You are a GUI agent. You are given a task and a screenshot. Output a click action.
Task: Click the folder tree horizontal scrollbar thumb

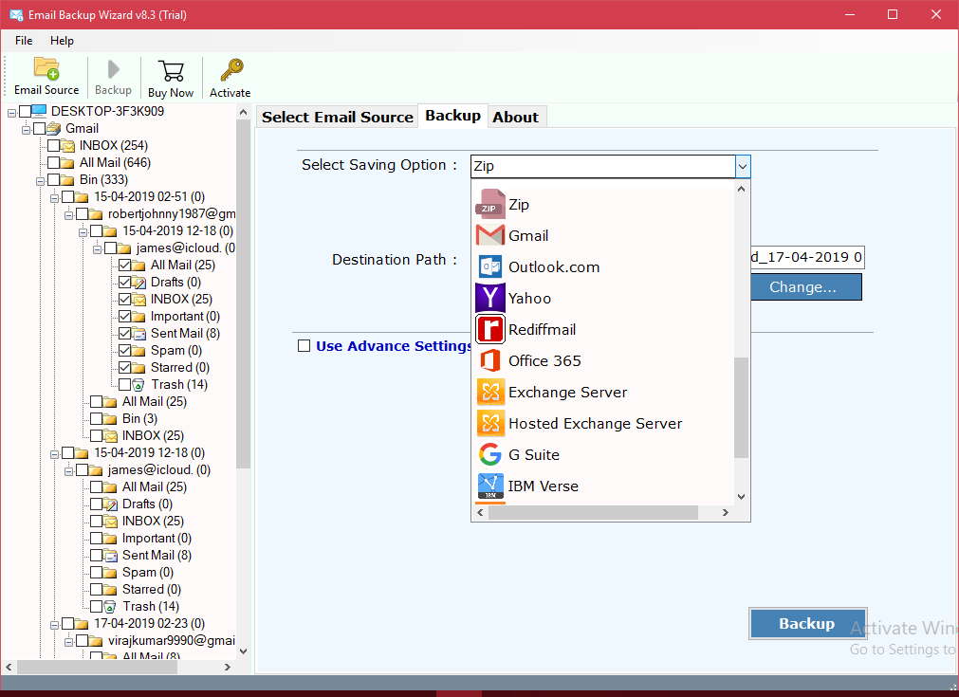pos(98,667)
